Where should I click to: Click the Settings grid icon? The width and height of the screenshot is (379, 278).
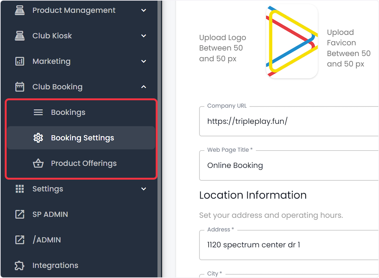click(20, 189)
